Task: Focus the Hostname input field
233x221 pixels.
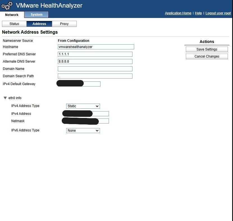Action: [96, 47]
